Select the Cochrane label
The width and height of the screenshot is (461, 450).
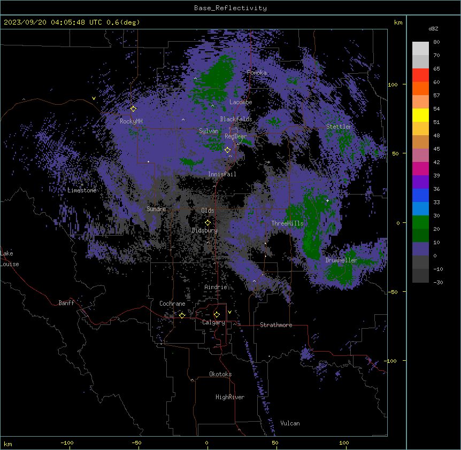tap(172, 304)
